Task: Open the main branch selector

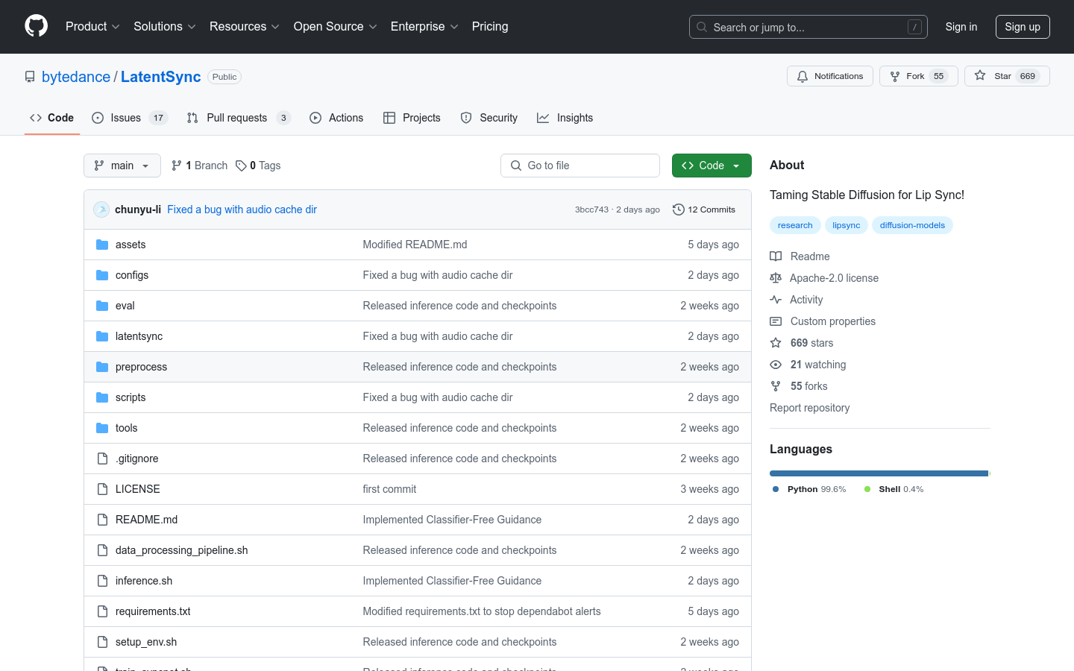Action: [122, 166]
